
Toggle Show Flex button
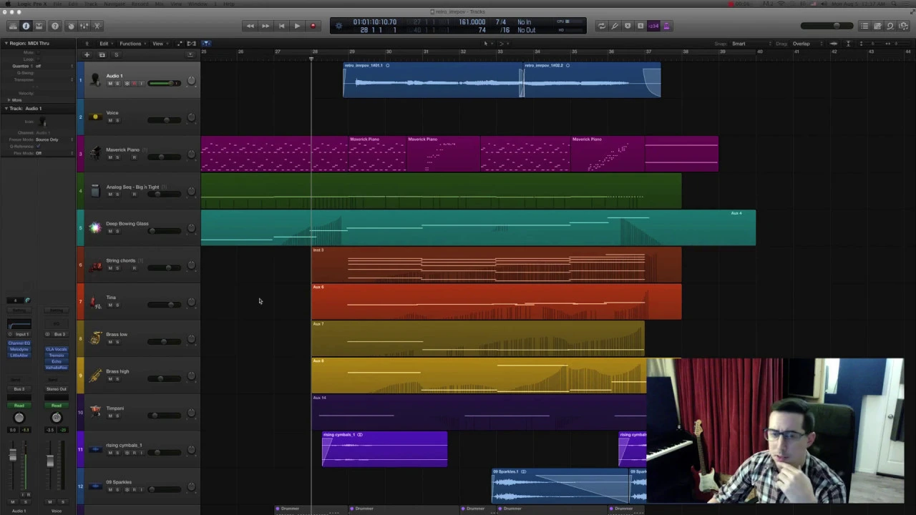click(x=191, y=44)
